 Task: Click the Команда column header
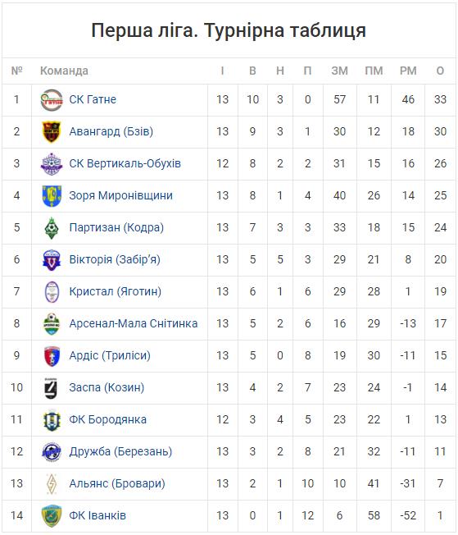tap(64, 71)
